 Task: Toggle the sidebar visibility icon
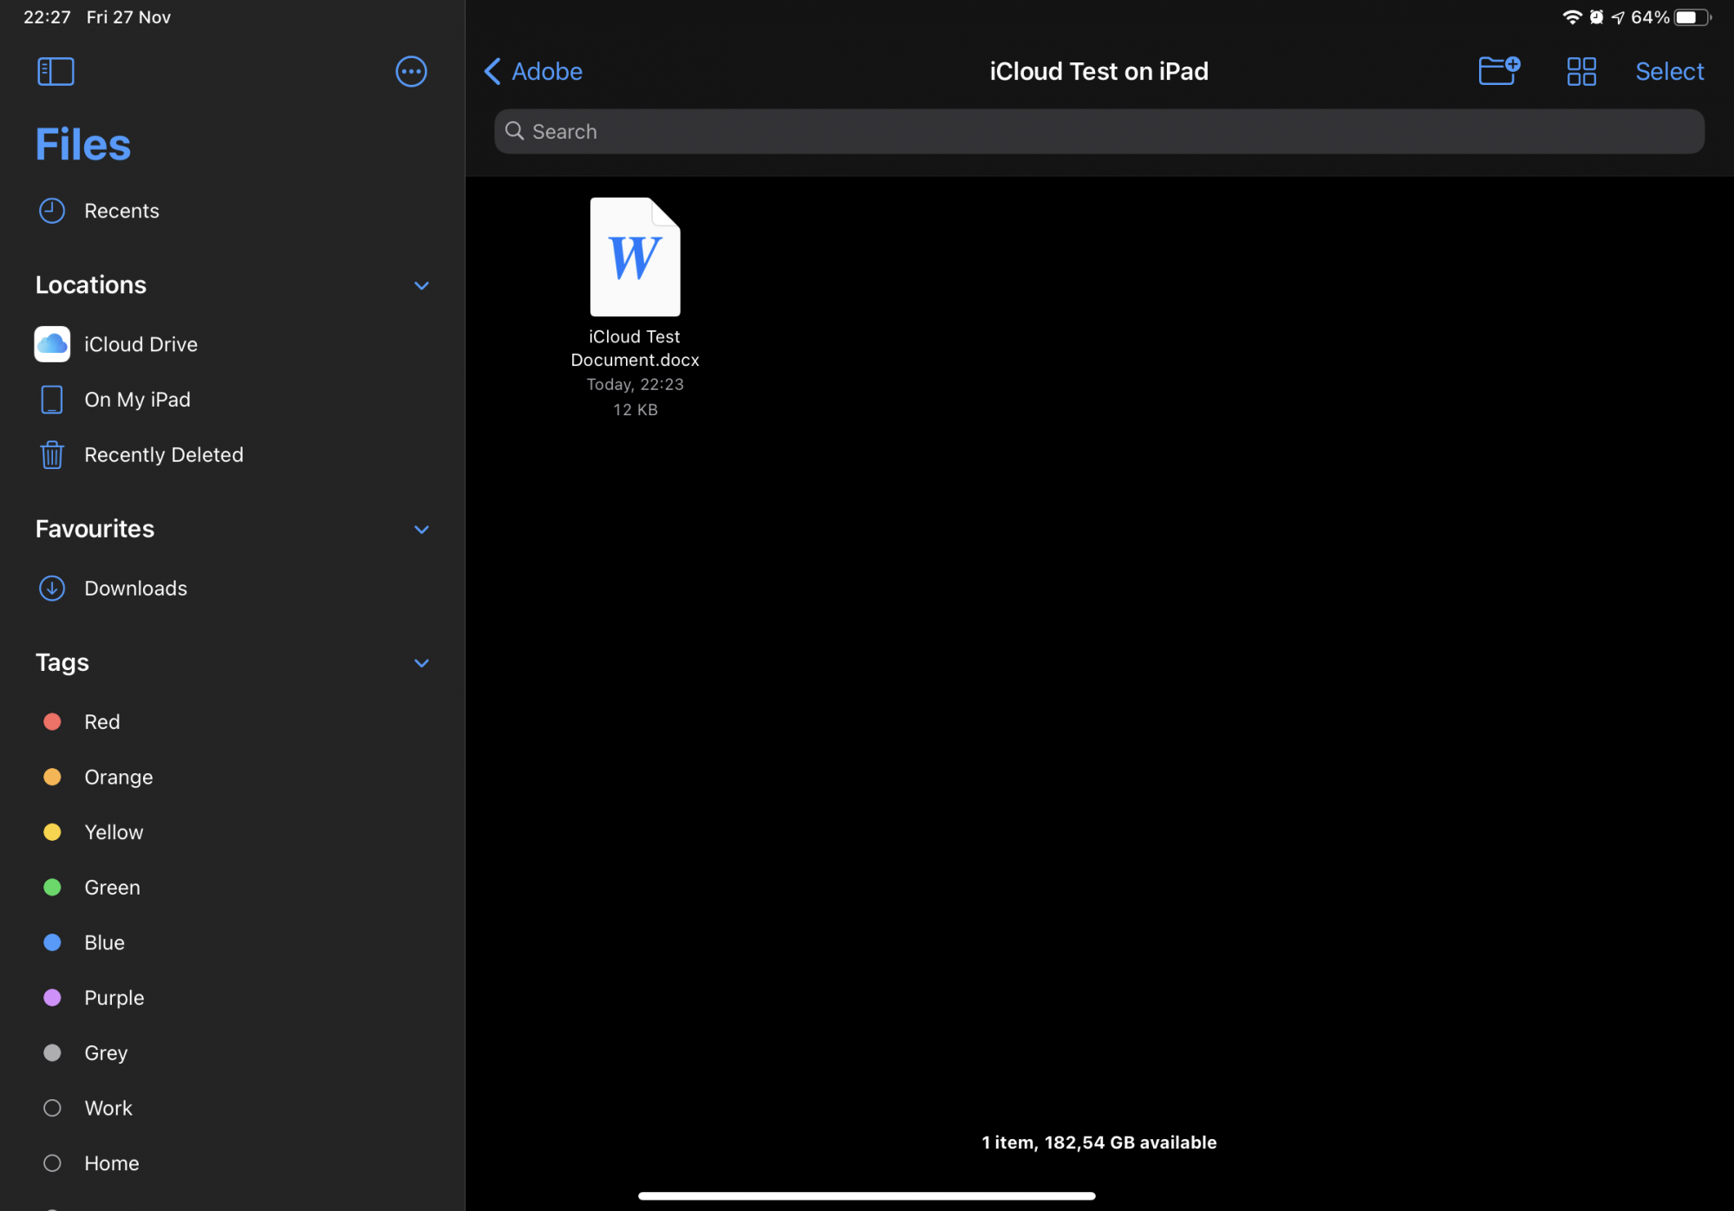pos(55,71)
